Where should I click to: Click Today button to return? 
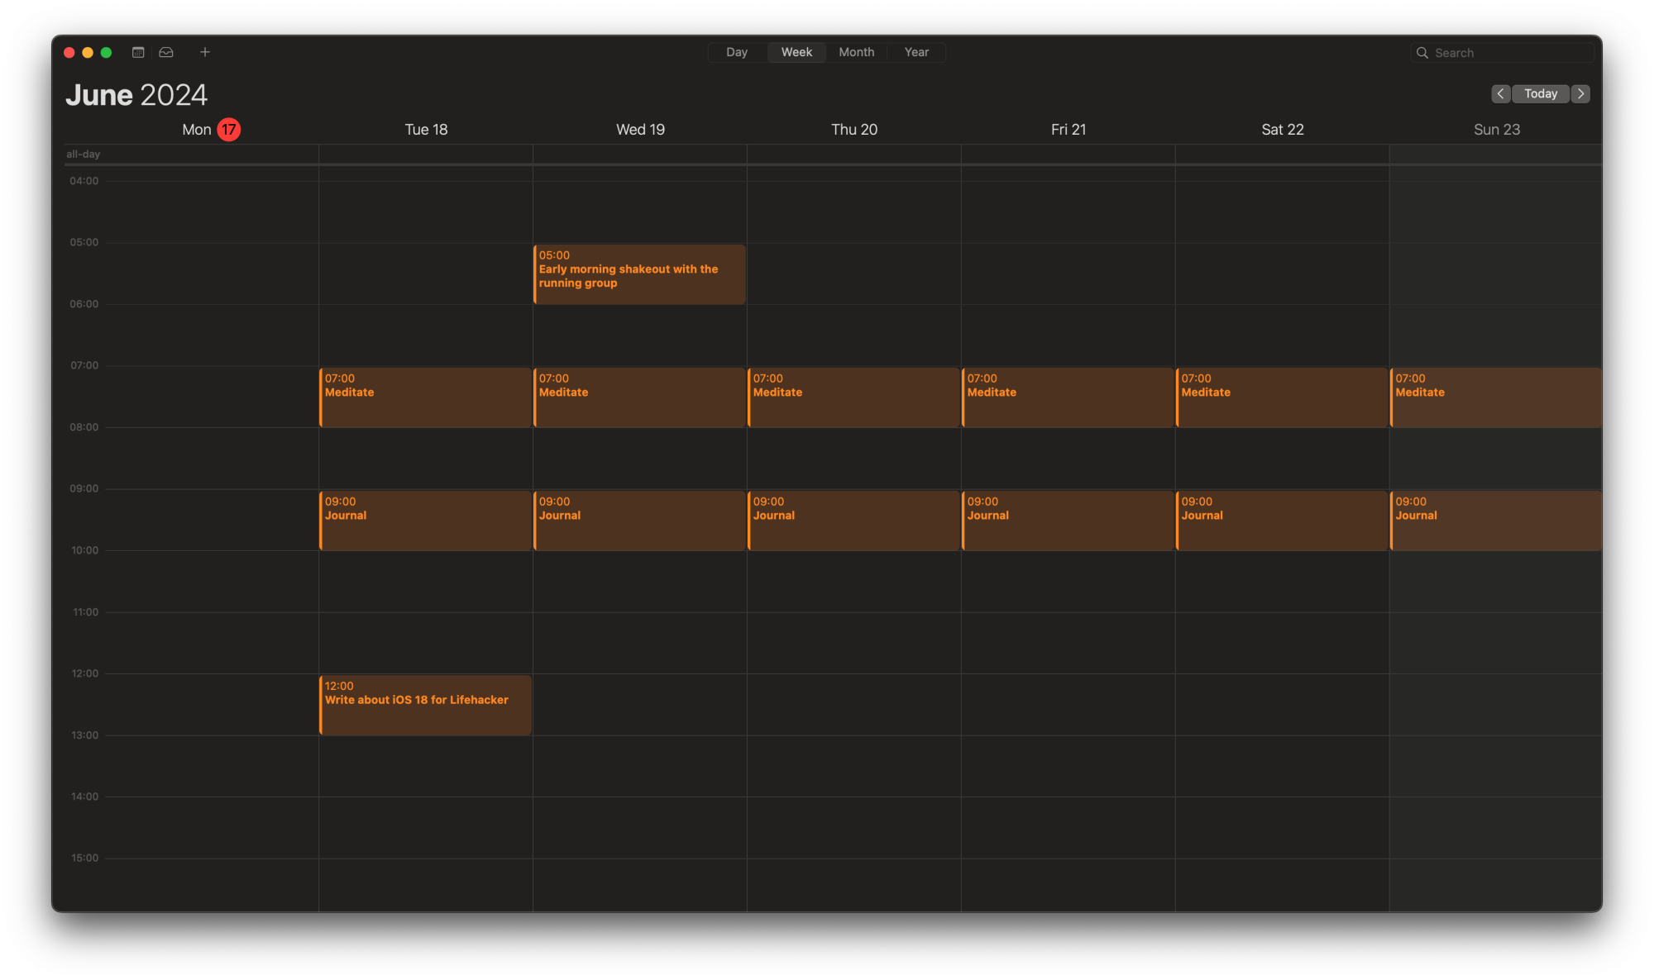pos(1541,93)
